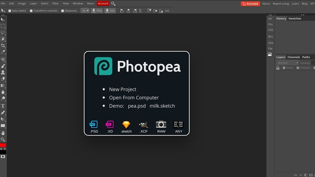Select the Move tool in the left toolbar
315x177 pixels.
tap(3, 19)
